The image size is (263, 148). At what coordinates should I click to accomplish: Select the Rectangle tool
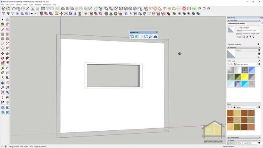pos(3,34)
